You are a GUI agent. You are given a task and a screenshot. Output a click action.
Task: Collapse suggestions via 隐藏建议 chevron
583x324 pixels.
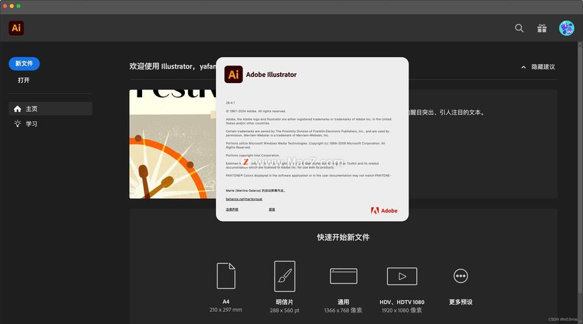coord(523,67)
